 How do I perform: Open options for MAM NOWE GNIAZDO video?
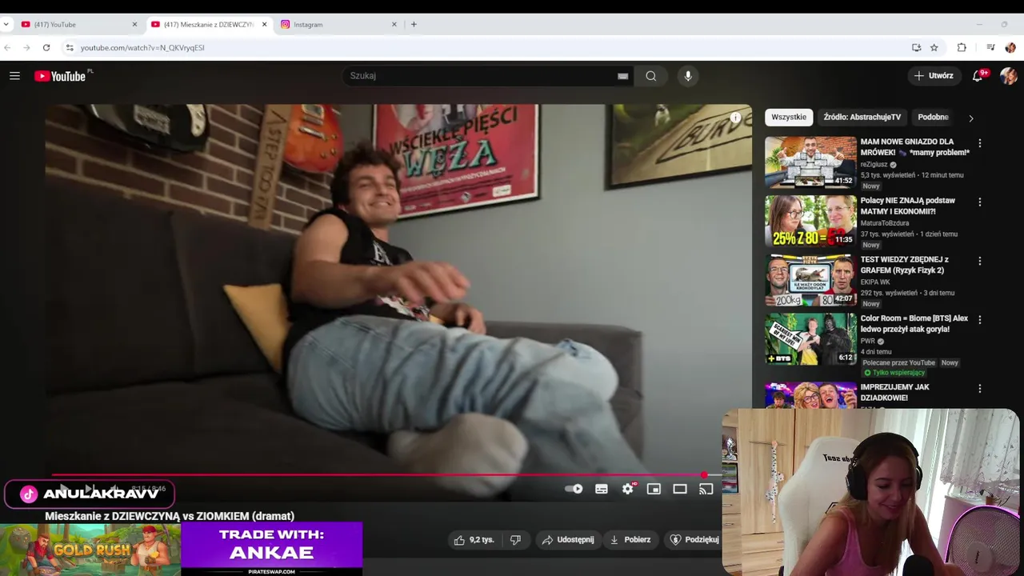(980, 143)
